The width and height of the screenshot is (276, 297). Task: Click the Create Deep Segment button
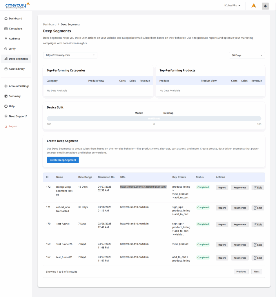(x=63, y=160)
